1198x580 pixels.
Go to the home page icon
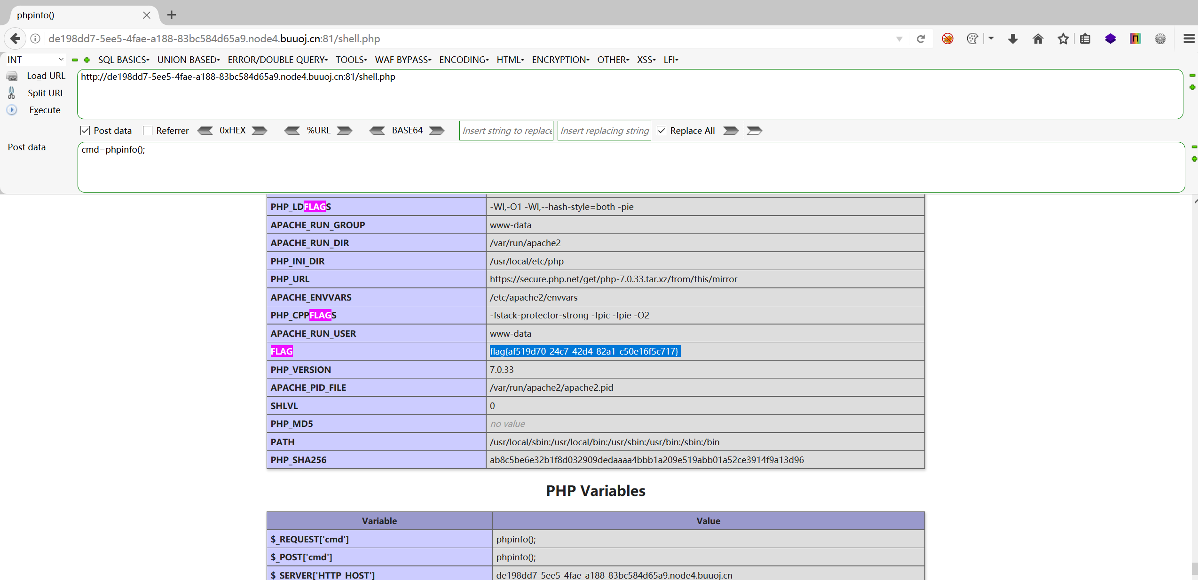click(1038, 39)
